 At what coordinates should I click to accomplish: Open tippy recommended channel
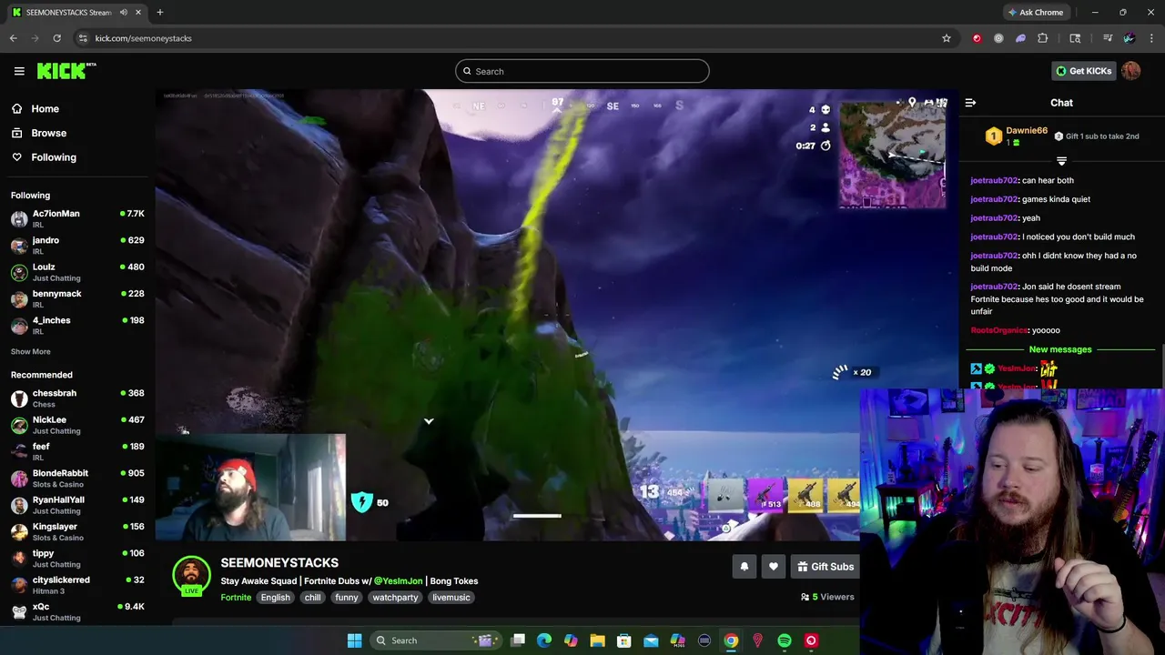[x=77, y=559]
